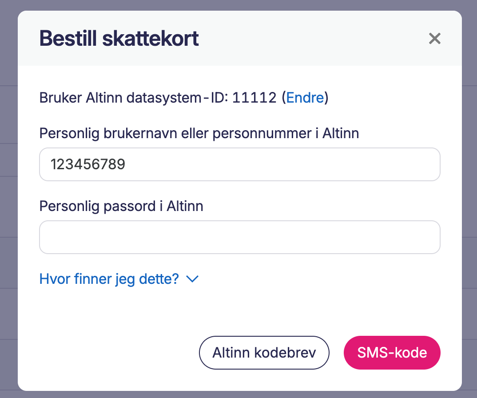Image resolution: width=477 pixels, height=398 pixels.
Task: Close the Bestill skattekort dialog
Action: [434, 39]
